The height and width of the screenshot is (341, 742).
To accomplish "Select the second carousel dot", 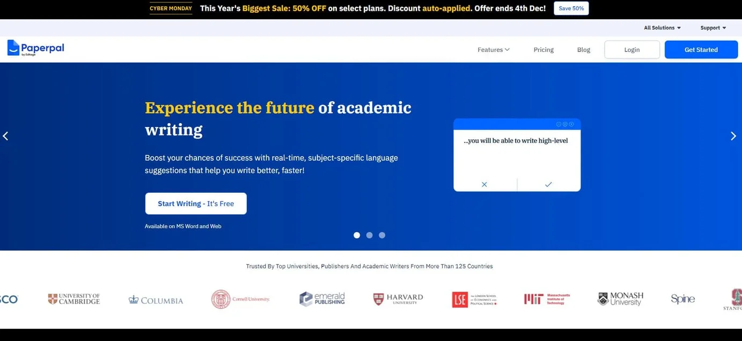I will (369, 235).
